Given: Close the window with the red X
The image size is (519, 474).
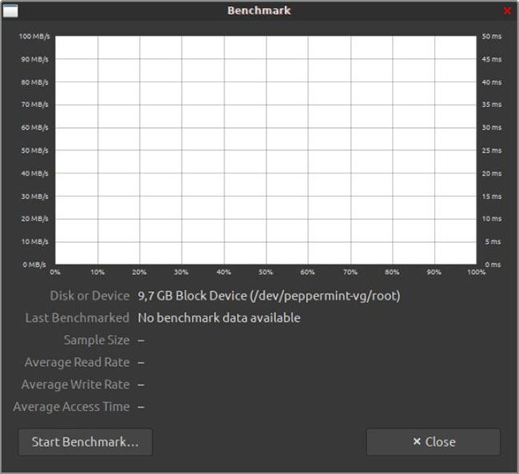Looking at the screenshot, I should [x=507, y=11].
